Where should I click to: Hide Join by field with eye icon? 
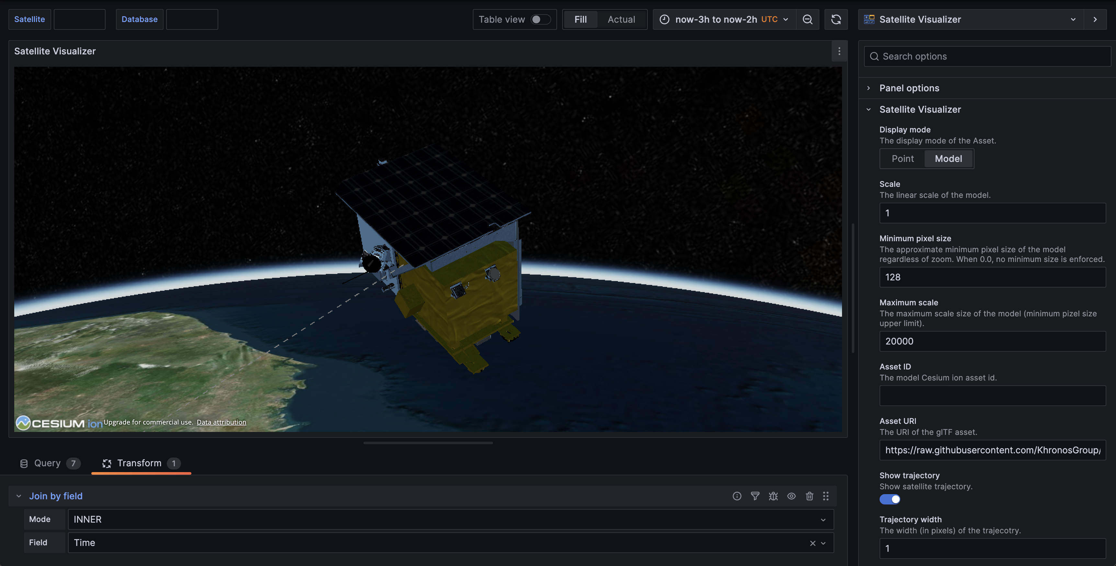point(791,496)
